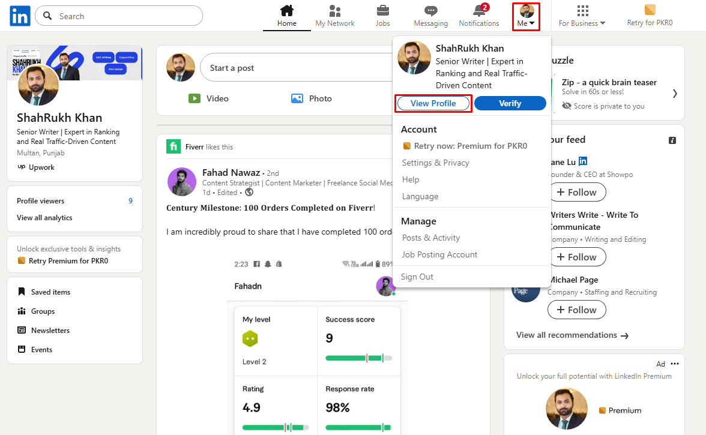This screenshot has width=706, height=435.
Task: Open My Network tab
Action: (x=335, y=16)
